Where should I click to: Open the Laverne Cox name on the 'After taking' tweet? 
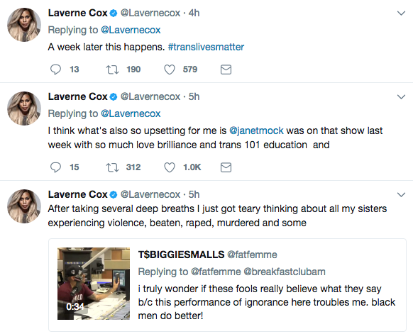click(x=77, y=194)
